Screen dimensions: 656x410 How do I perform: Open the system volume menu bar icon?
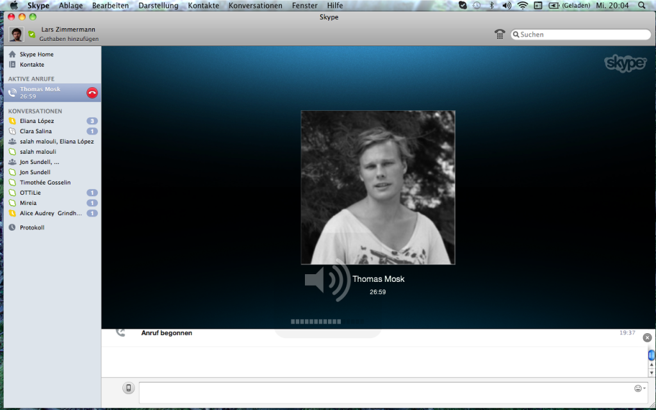click(x=507, y=5)
